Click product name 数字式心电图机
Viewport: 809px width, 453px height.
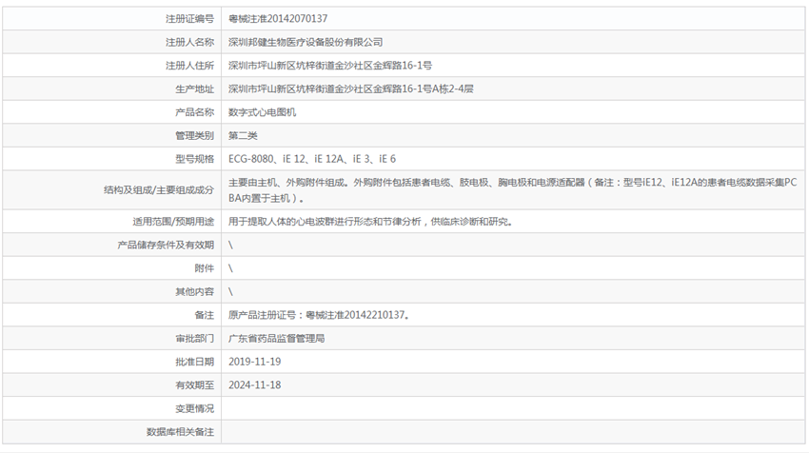(x=262, y=112)
